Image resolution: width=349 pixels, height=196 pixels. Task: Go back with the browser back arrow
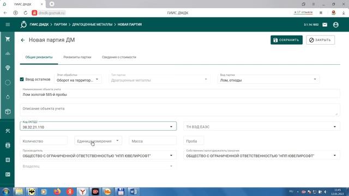[5, 13]
